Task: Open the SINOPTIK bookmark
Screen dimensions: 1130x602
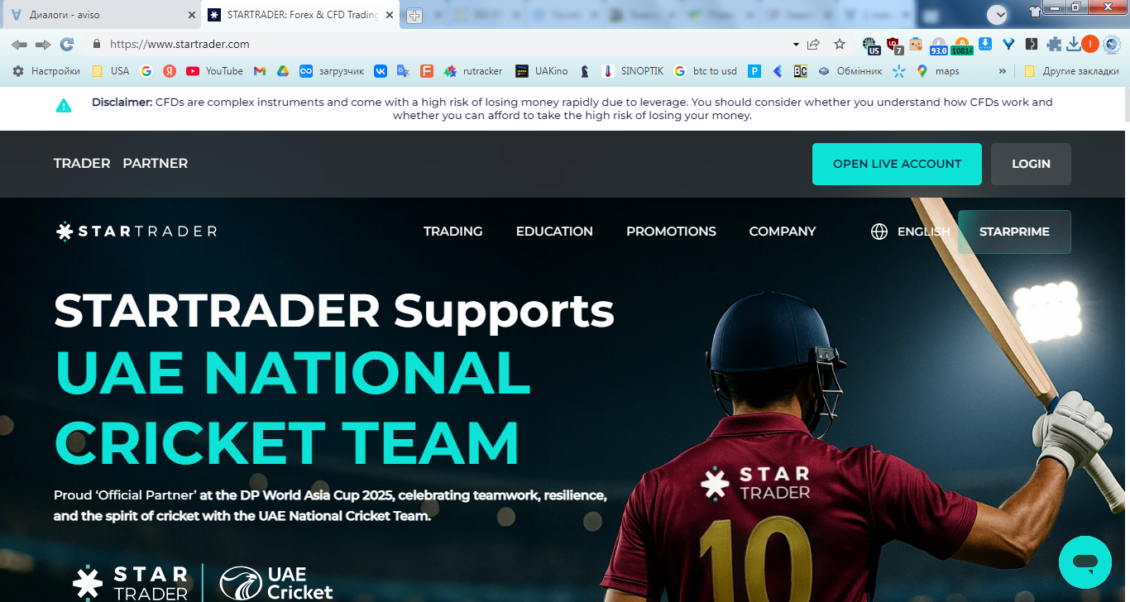Action: pos(633,71)
